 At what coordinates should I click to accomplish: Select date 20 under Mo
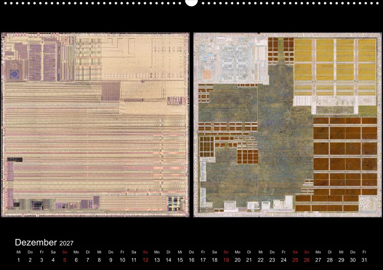[x=237, y=260]
